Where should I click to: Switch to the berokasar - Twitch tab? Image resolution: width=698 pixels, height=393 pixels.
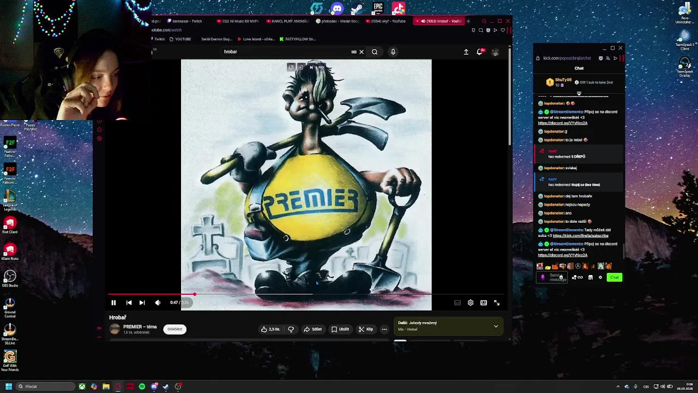(x=184, y=21)
